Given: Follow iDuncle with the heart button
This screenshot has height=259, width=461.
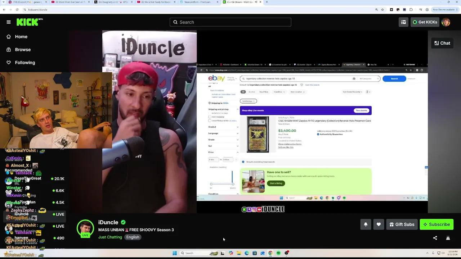Looking at the screenshot, I should (x=379, y=224).
